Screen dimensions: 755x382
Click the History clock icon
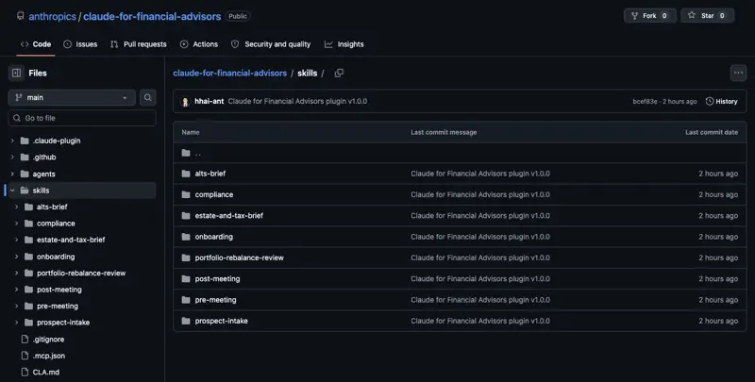710,102
